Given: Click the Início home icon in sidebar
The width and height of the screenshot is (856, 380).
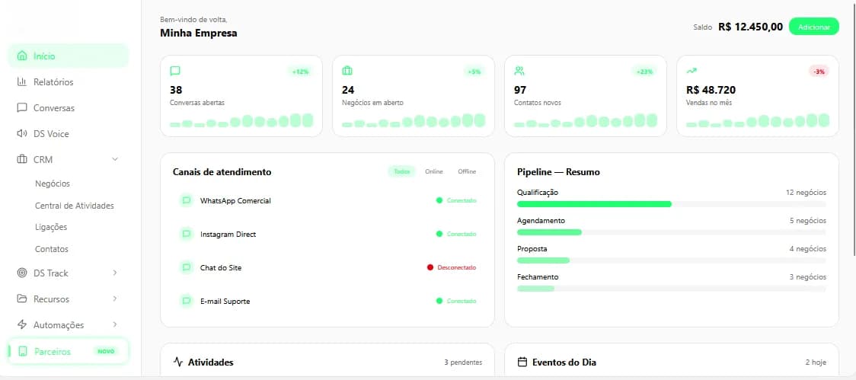Looking at the screenshot, I should [x=22, y=56].
